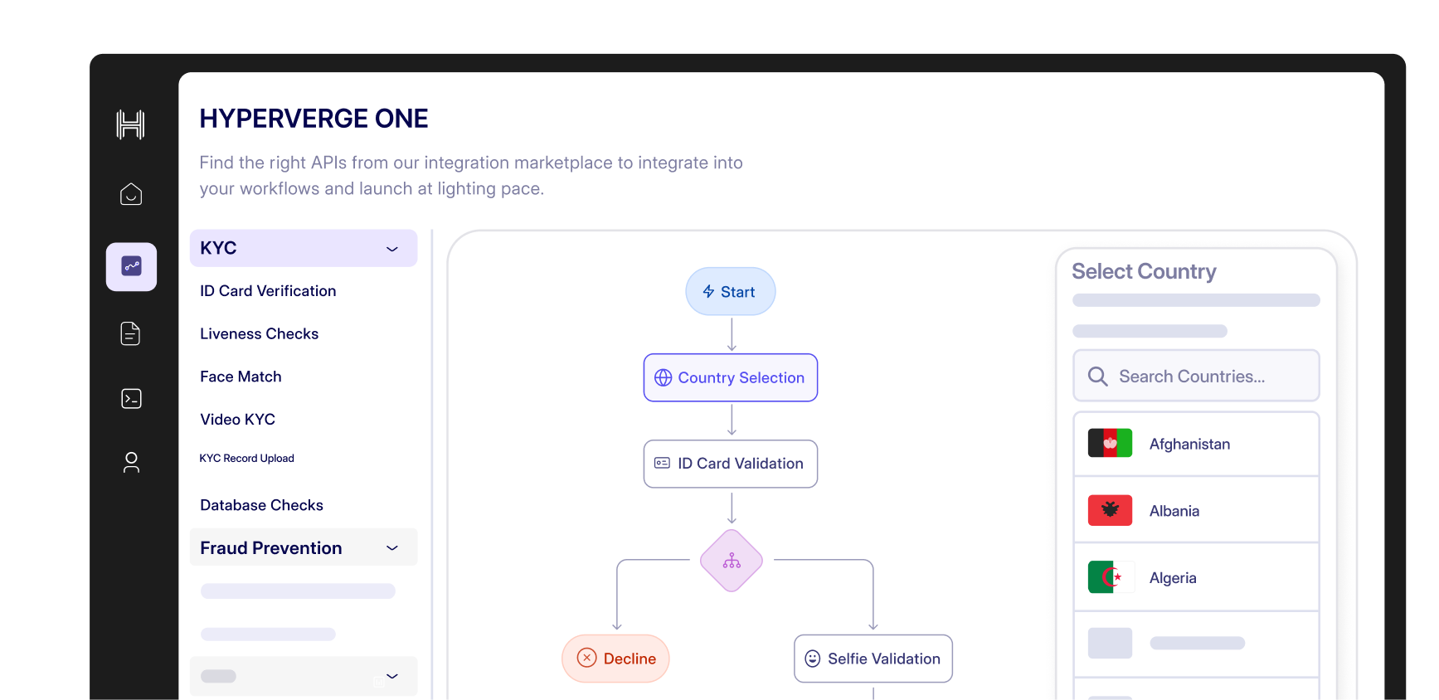Click the Afghanistan flag icon
This screenshot has height=700, width=1439.
(x=1110, y=444)
